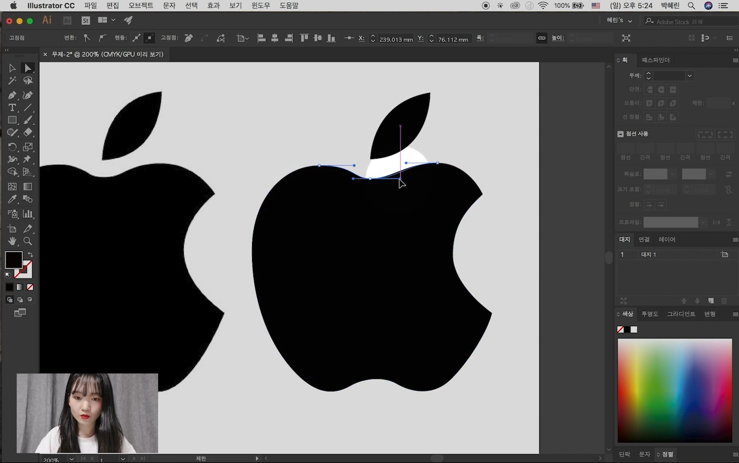Open the Apple menu
Image resolution: width=739 pixels, height=463 pixels.
point(13,5)
